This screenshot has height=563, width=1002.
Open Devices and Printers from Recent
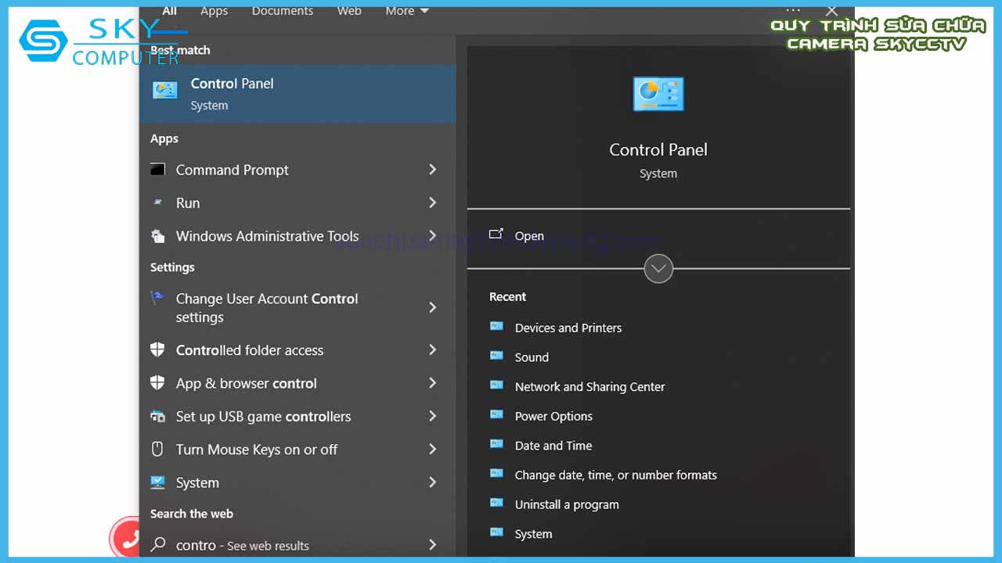(x=568, y=328)
